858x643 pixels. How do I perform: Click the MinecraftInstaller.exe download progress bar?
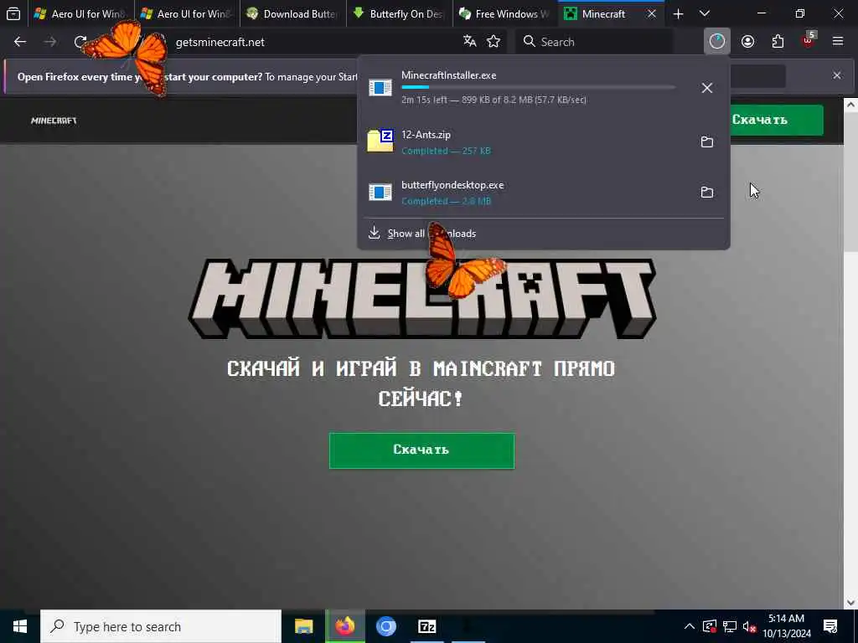[x=539, y=87]
